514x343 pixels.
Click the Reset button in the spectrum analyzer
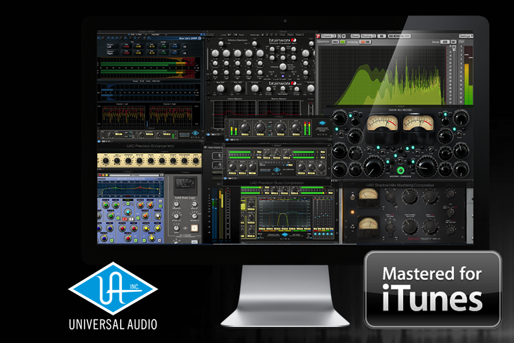[x=355, y=36]
